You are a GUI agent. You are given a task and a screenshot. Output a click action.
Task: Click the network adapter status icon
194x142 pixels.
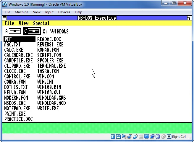click(130, 137)
